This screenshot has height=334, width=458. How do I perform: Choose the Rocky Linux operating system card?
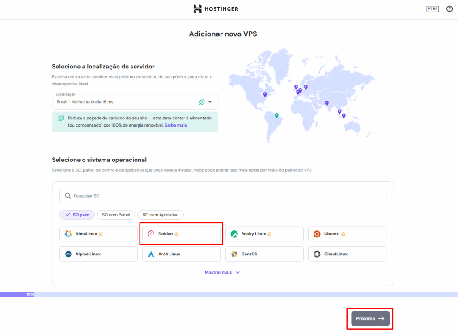264,234
